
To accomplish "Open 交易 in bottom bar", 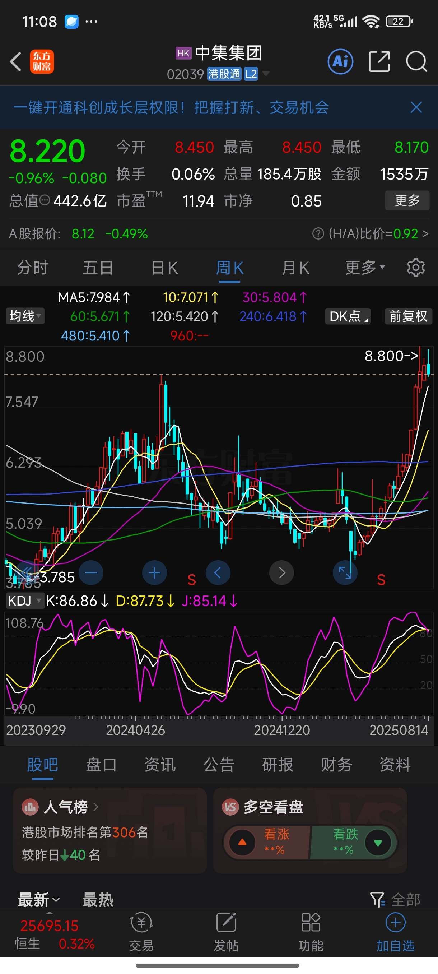I will click(141, 932).
